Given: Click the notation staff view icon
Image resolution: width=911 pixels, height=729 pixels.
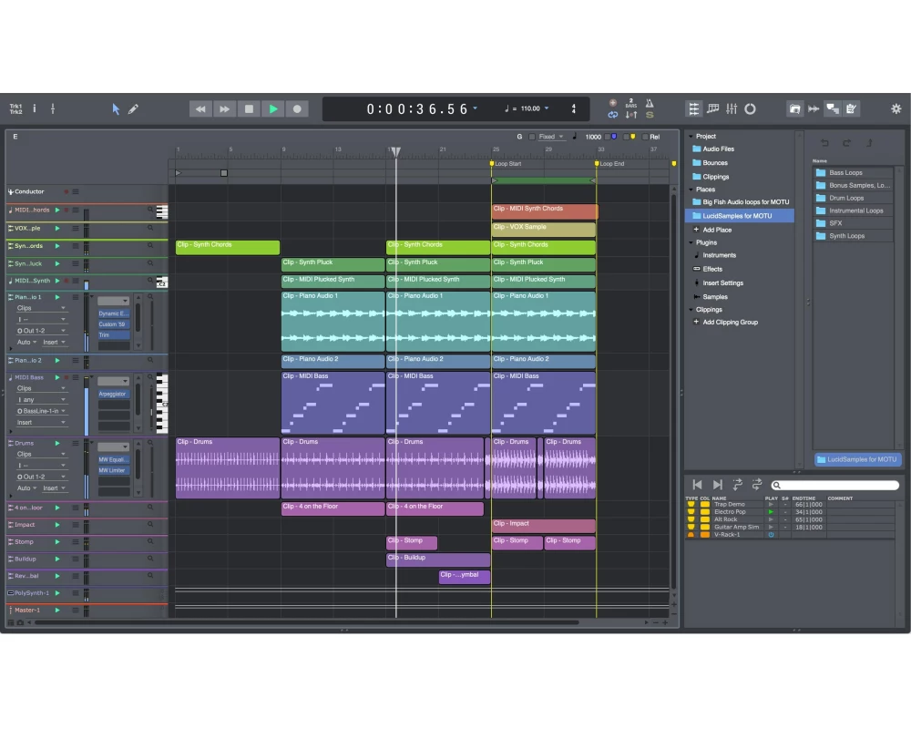Looking at the screenshot, I should pos(712,108).
